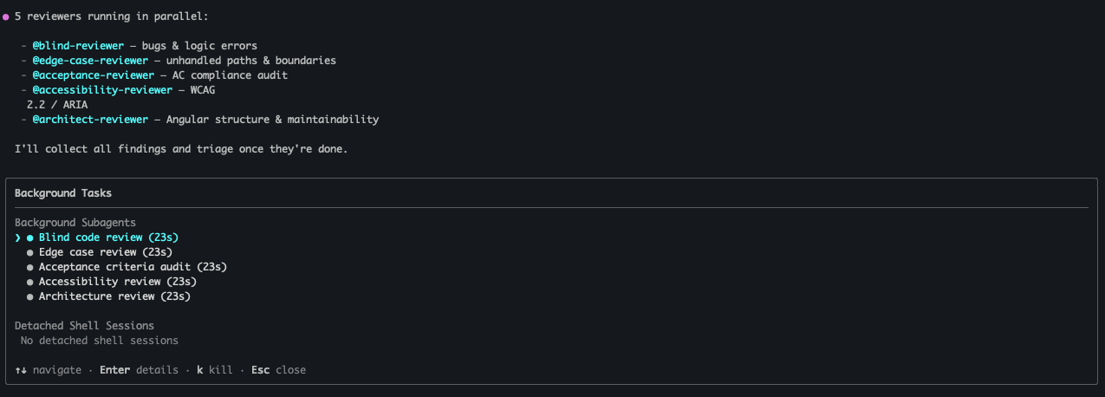1105x397 pixels.
Task: Click the 'k kill' shortcut hint
Action: pos(214,370)
